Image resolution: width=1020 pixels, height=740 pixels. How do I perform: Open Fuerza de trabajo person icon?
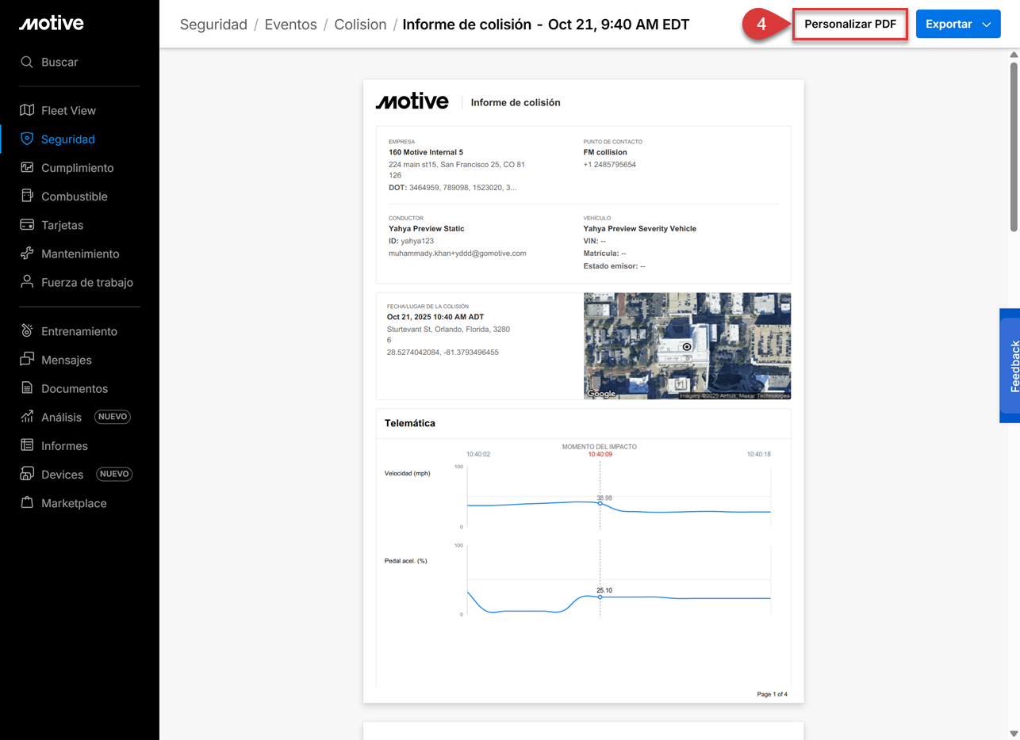coord(27,282)
